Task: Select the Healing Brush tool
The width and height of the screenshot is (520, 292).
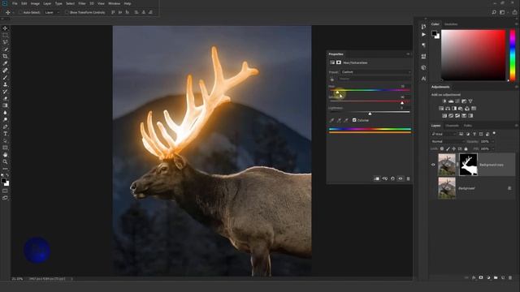Action: pos(5,71)
